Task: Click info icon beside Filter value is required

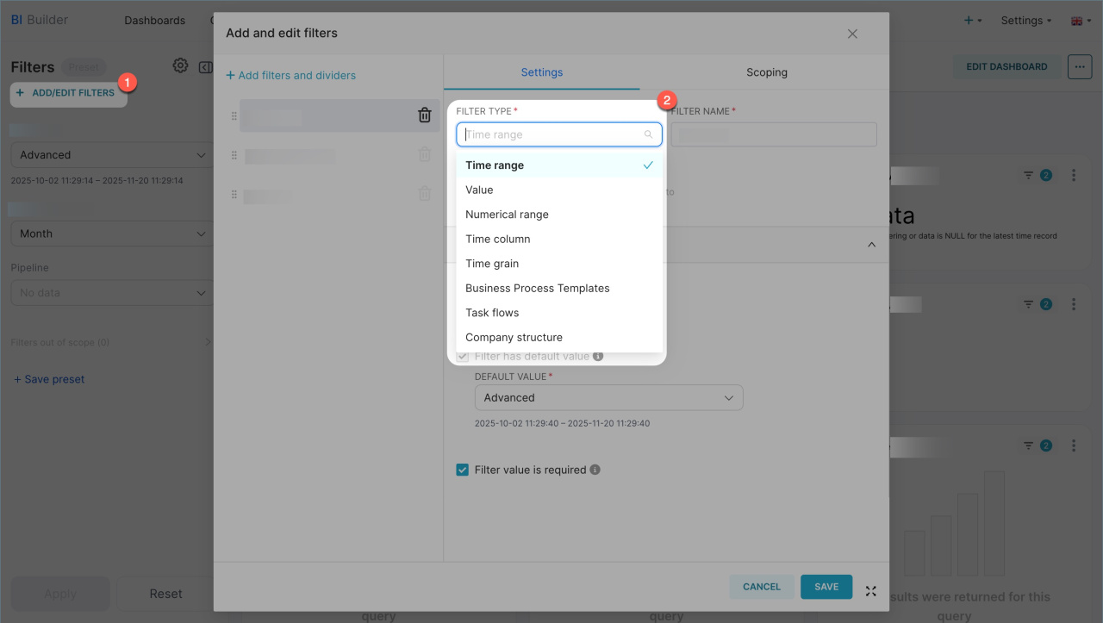Action: [x=595, y=470]
